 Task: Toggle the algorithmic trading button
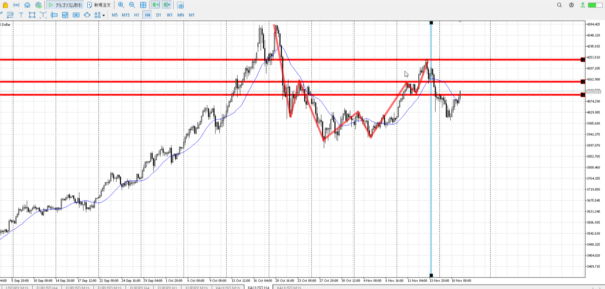point(65,5)
